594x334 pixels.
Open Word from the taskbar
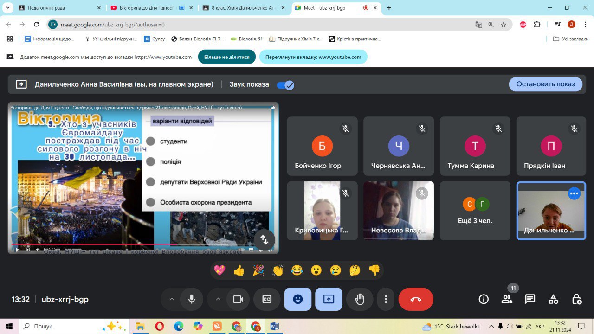[274, 326]
